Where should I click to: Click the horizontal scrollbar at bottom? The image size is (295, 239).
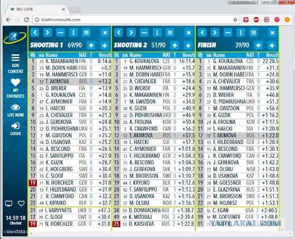click(x=160, y=234)
